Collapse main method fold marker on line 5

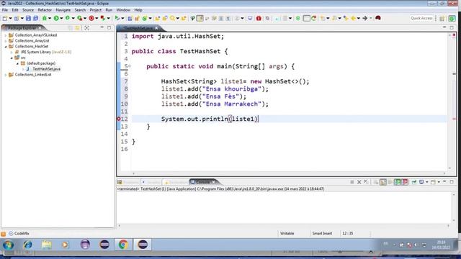(x=130, y=66)
